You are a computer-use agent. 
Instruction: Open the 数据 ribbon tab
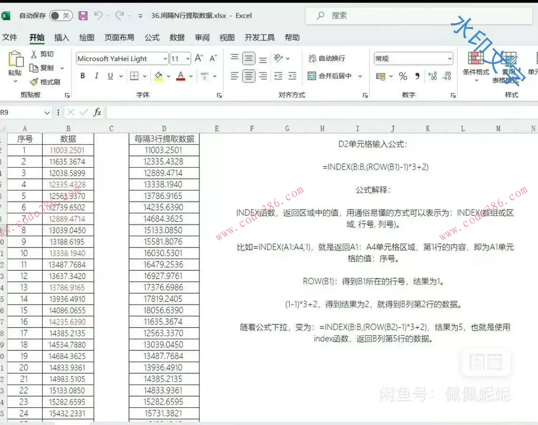coord(177,38)
